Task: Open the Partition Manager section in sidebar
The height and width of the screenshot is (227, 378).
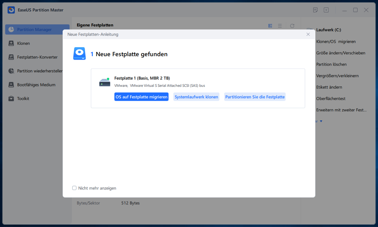Action: point(37,29)
